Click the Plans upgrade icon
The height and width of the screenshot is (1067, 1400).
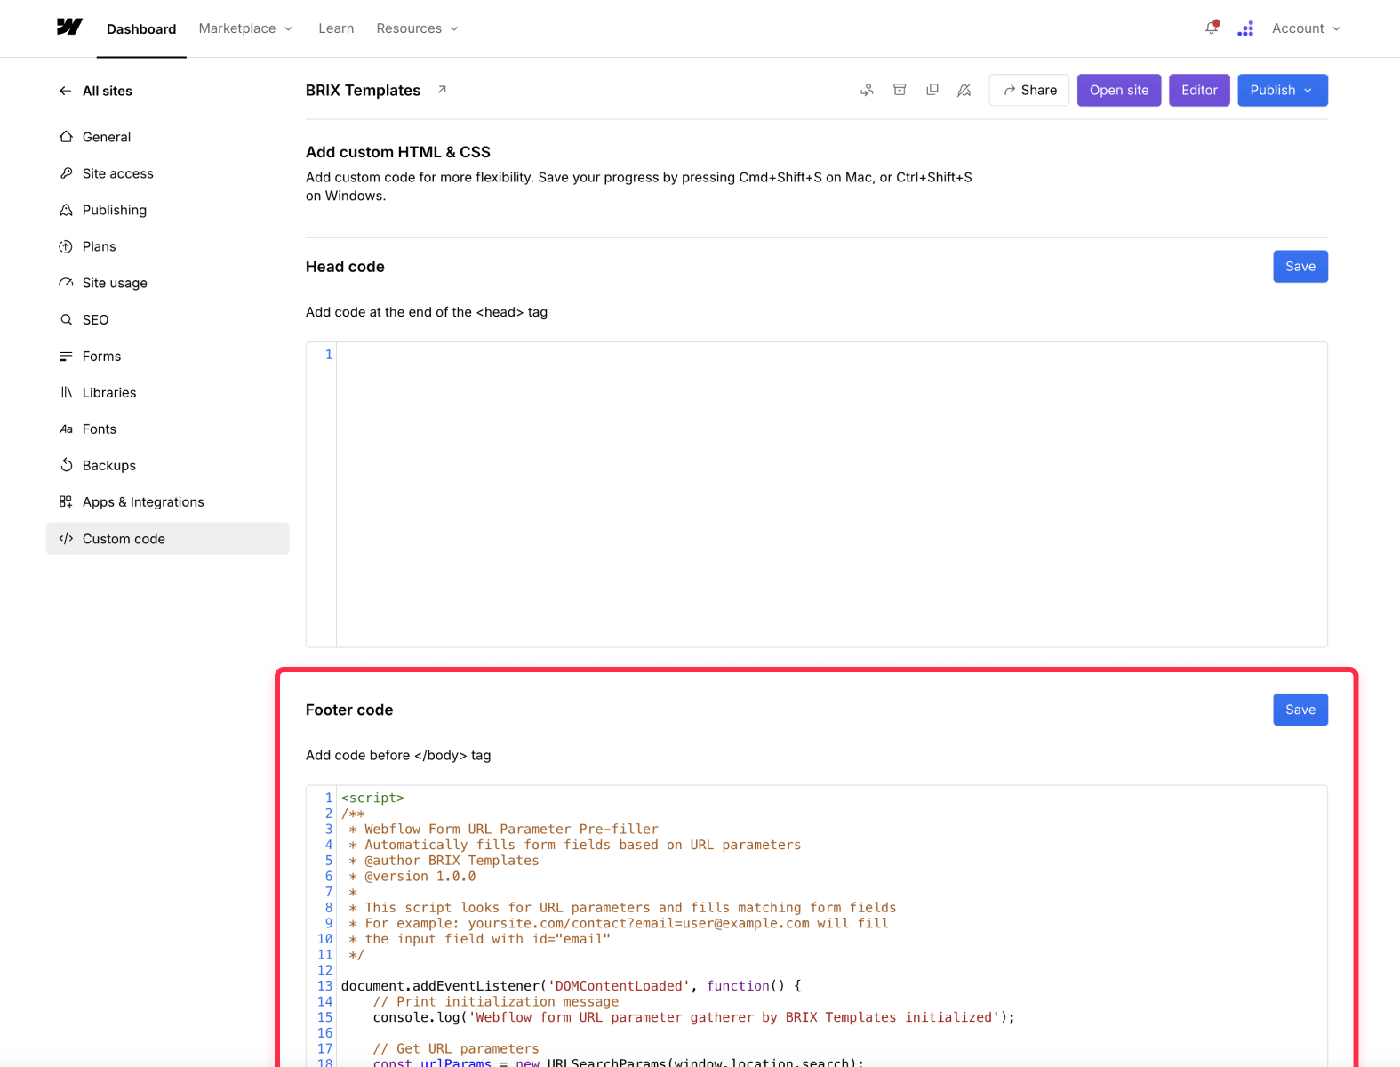click(x=66, y=246)
